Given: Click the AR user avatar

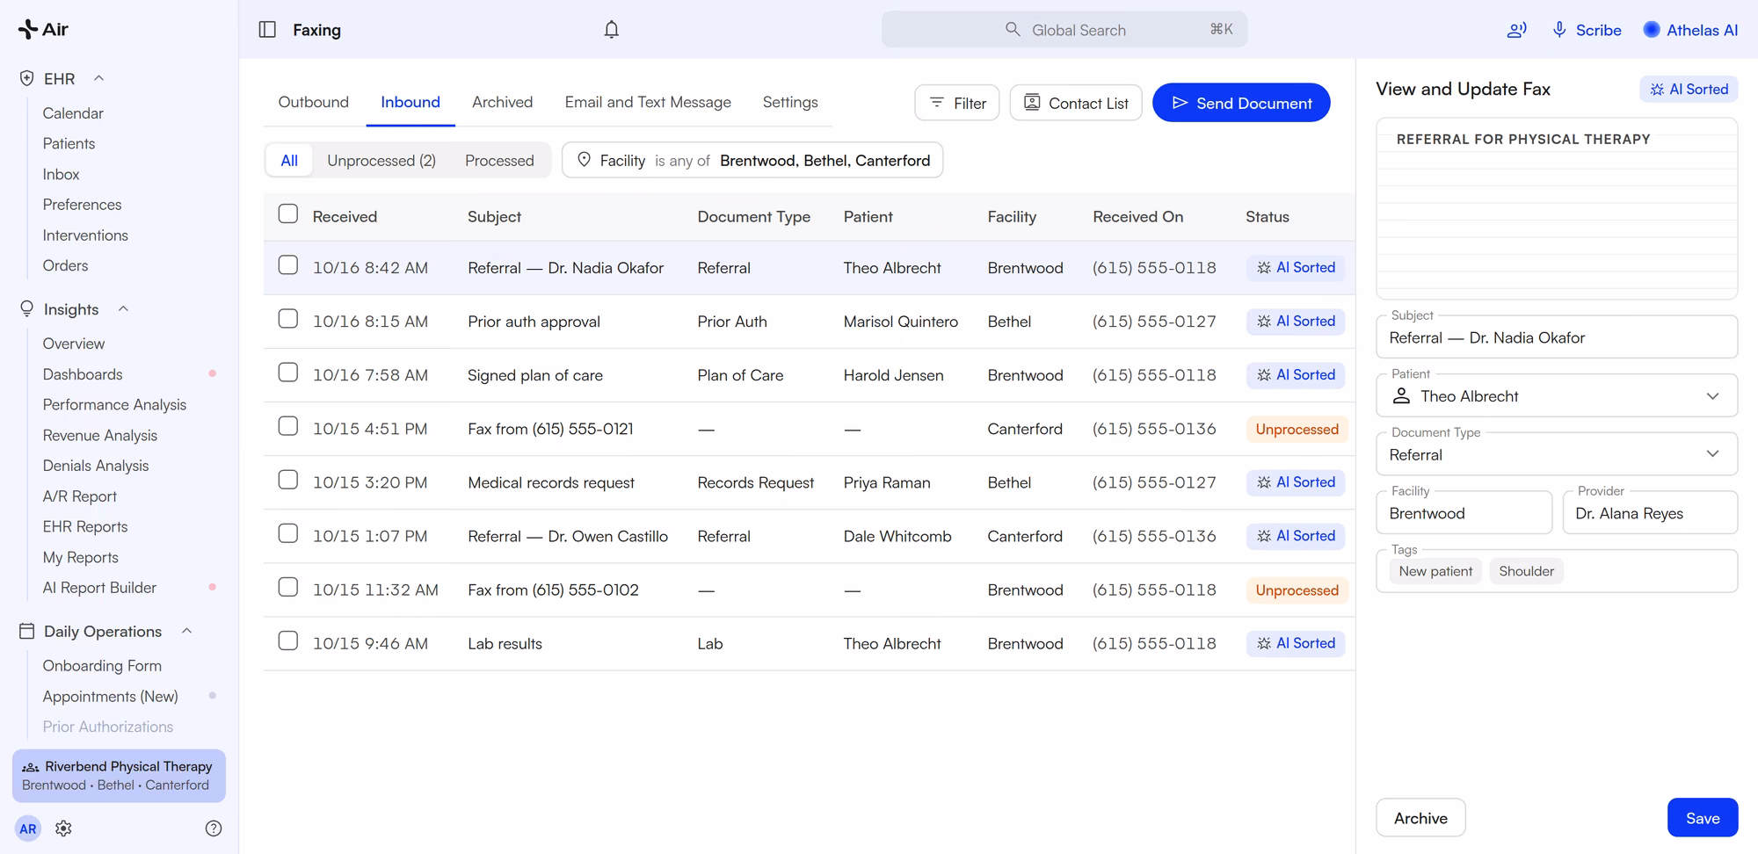Looking at the screenshot, I should [x=28, y=829].
